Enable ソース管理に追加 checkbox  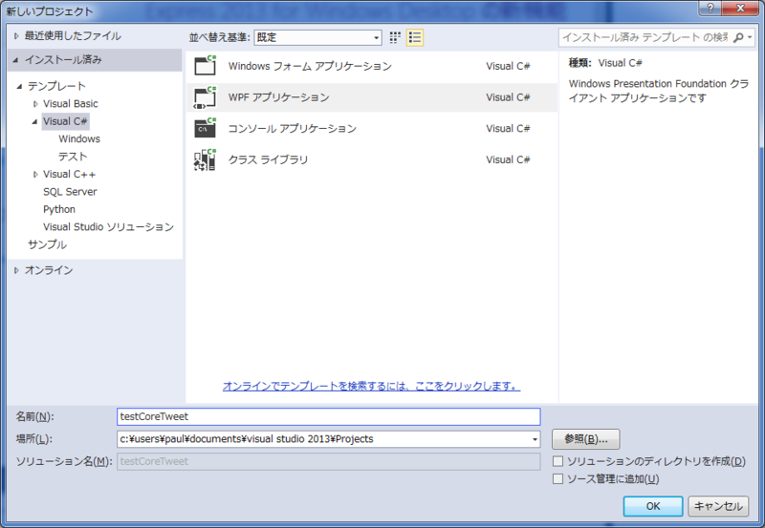(557, 478)
